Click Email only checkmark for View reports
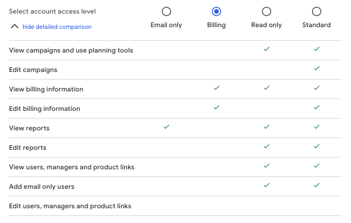Screen dimensions: 351x223 click(166, 127)
